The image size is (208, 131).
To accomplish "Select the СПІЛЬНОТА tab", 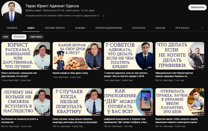I will (139, 28).
